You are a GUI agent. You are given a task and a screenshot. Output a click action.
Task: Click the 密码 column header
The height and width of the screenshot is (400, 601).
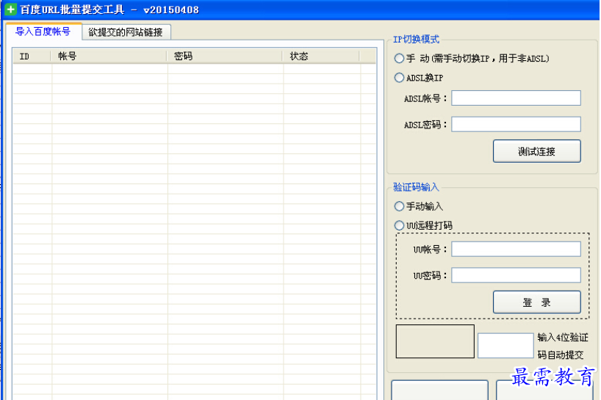click(225, 57)
